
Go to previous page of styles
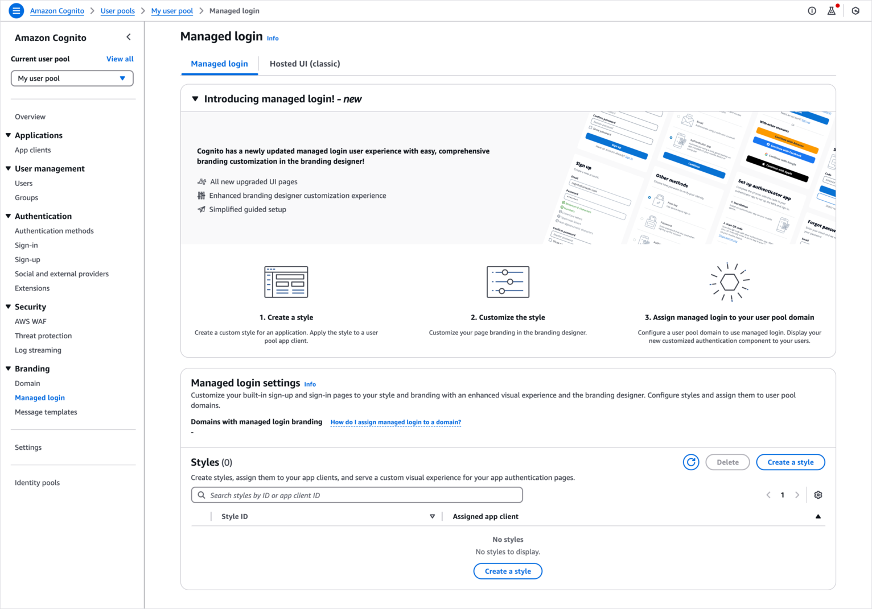tap(768, 495)
